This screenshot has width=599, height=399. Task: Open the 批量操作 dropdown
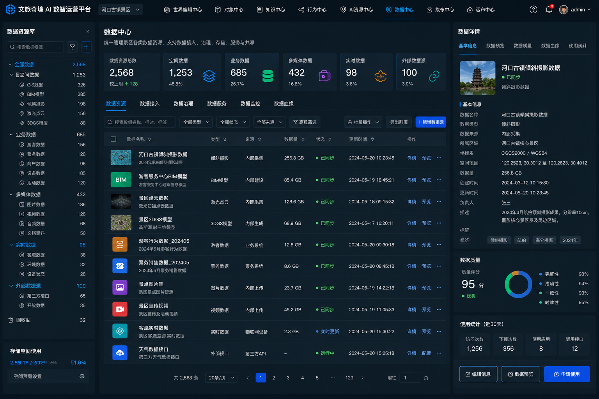coord(363,122)
